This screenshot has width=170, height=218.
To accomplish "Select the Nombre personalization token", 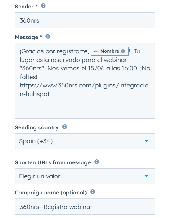I will click(110, 51).
